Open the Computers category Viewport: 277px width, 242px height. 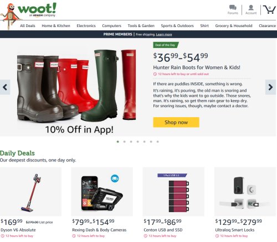click(112, 26)
